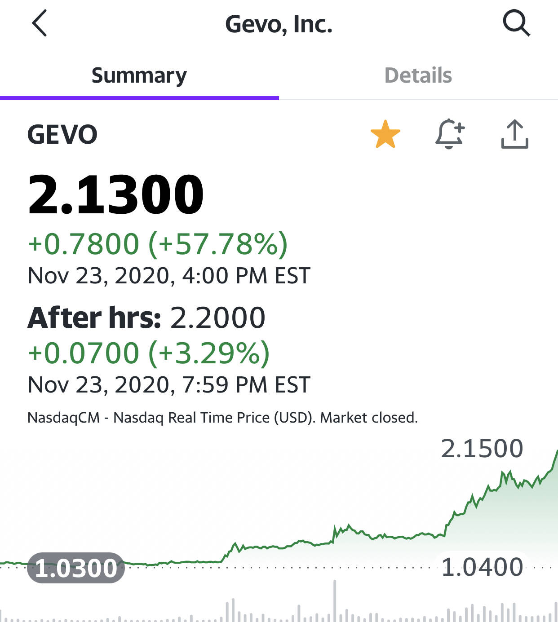
Task: Switch to the Summary tab
Action: 139,75
